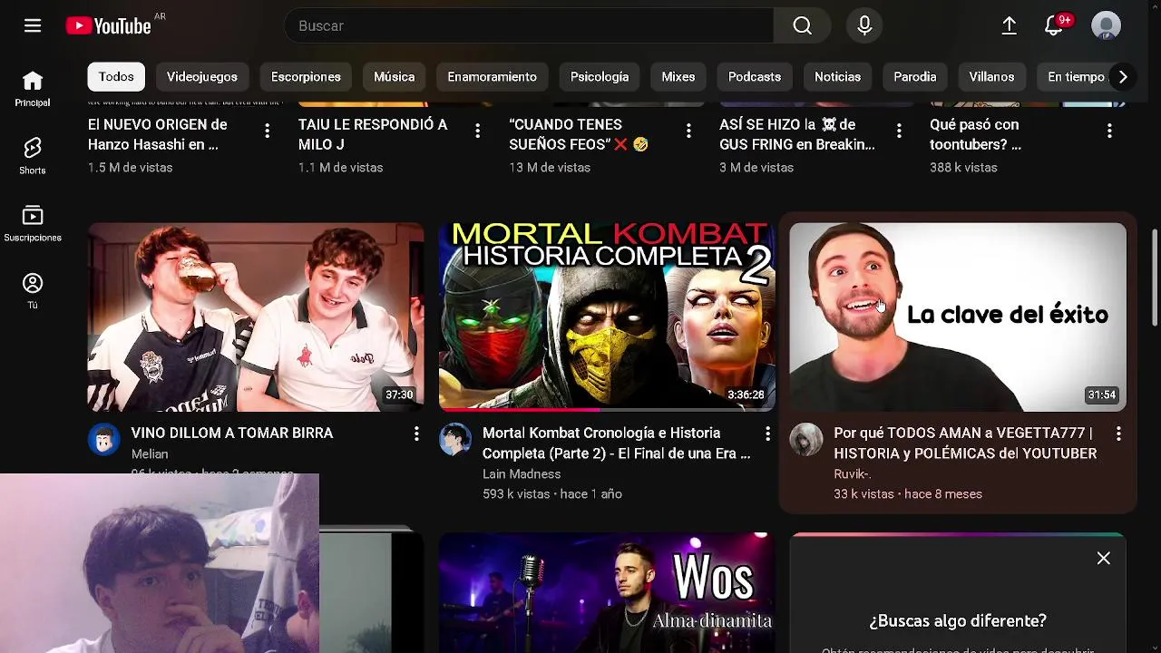This screenshot has height=653, width=1161.
Task: Click the 33 k vistas text
Action: coord(863,494)
